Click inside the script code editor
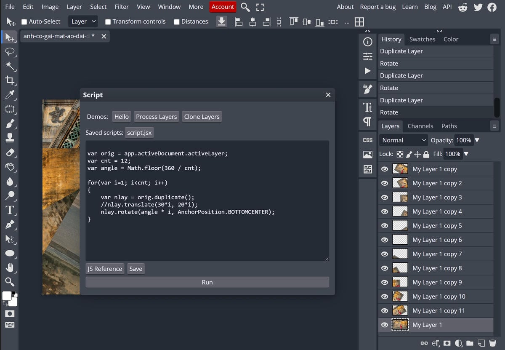 coord(207,201)
